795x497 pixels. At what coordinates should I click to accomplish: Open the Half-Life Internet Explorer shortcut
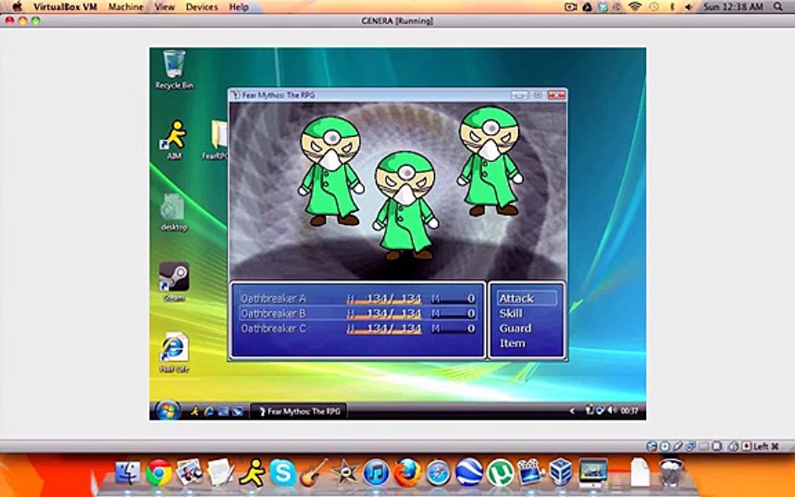point(174,353)
